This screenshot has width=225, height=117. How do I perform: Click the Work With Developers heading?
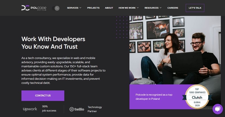click(53, 43)
